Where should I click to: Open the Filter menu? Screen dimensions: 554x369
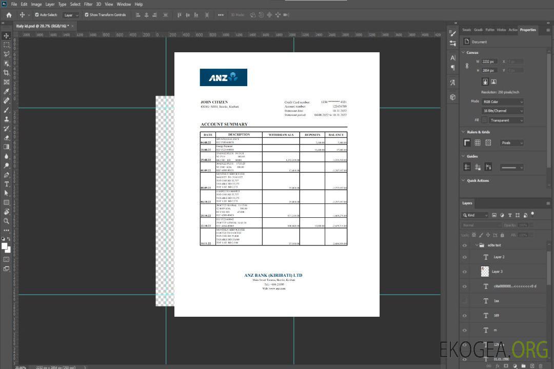[x=88, y=4]
